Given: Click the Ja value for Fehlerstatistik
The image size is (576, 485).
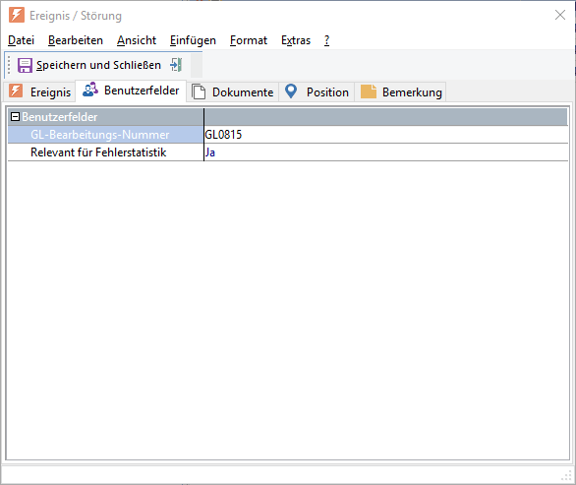Looking at the screenshot, I should pyautogui.click(x=210, y=152).
